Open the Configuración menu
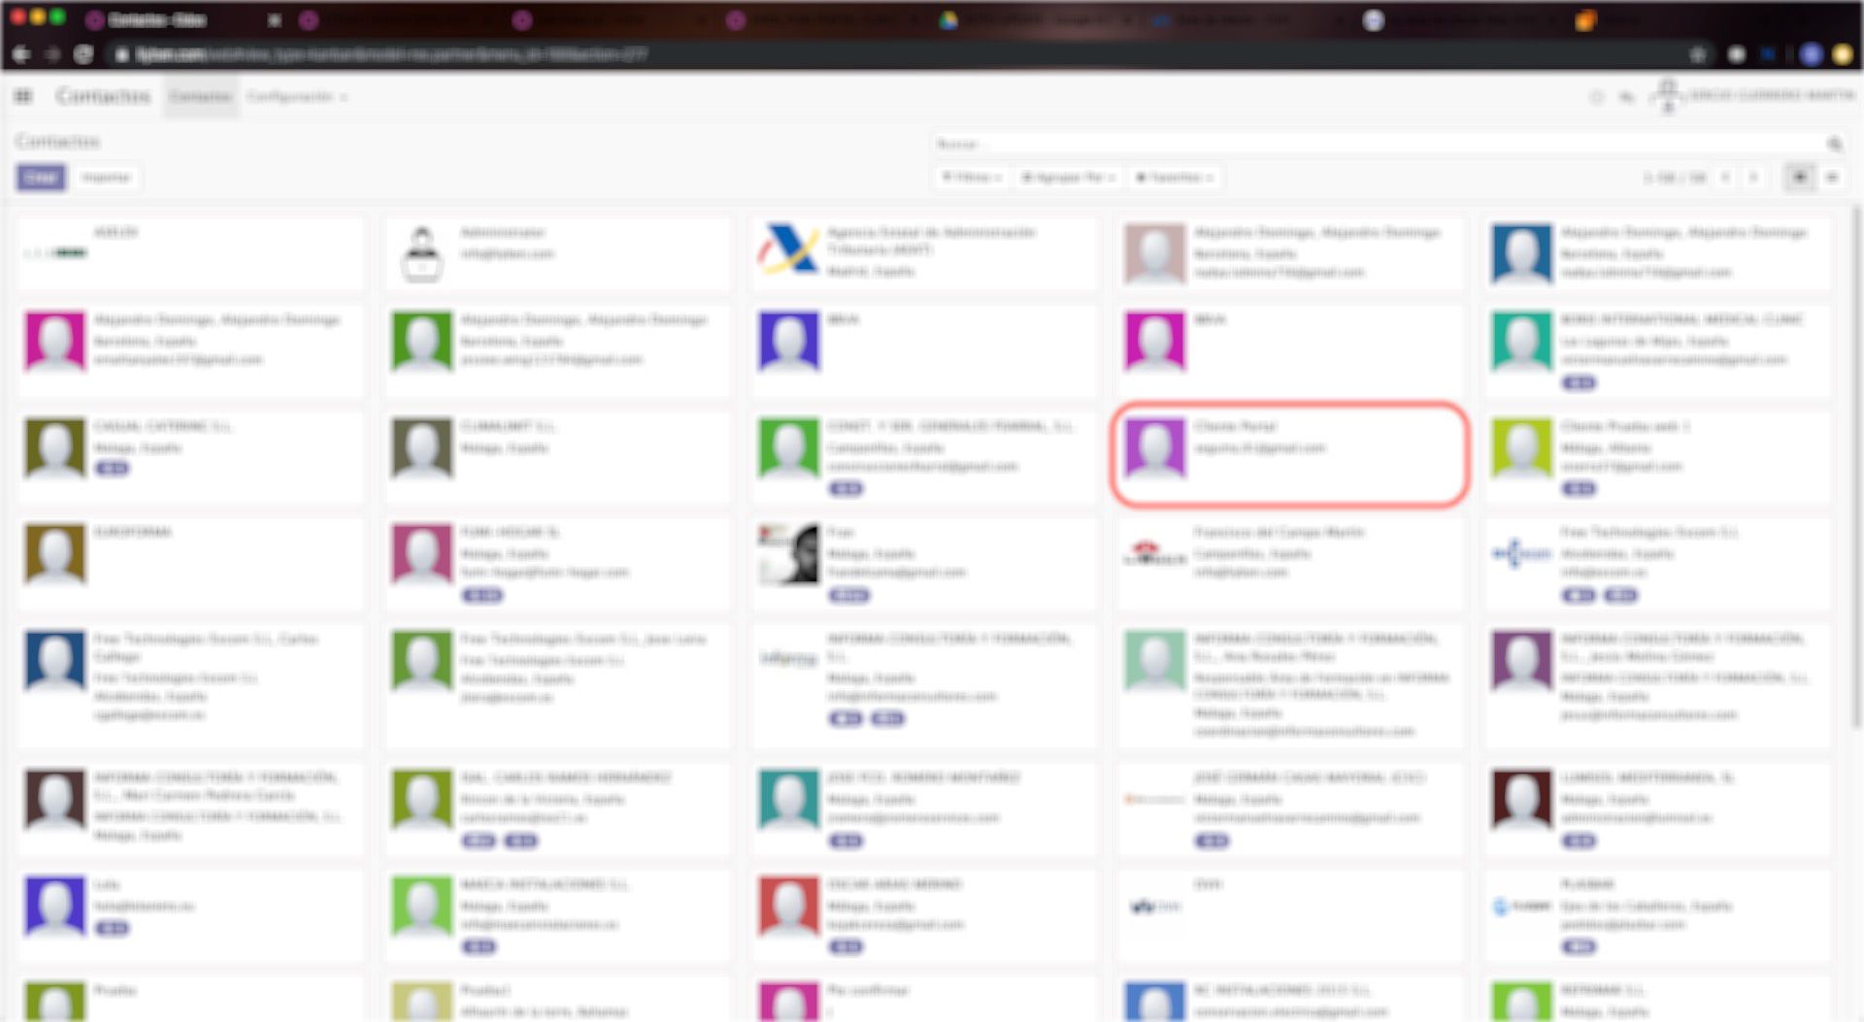The width and height of the screenshot is (1864, 1022). [x=295, y=96]
